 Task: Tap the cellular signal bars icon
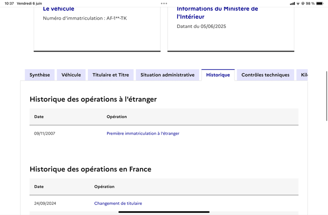click(x=292, y=4)
